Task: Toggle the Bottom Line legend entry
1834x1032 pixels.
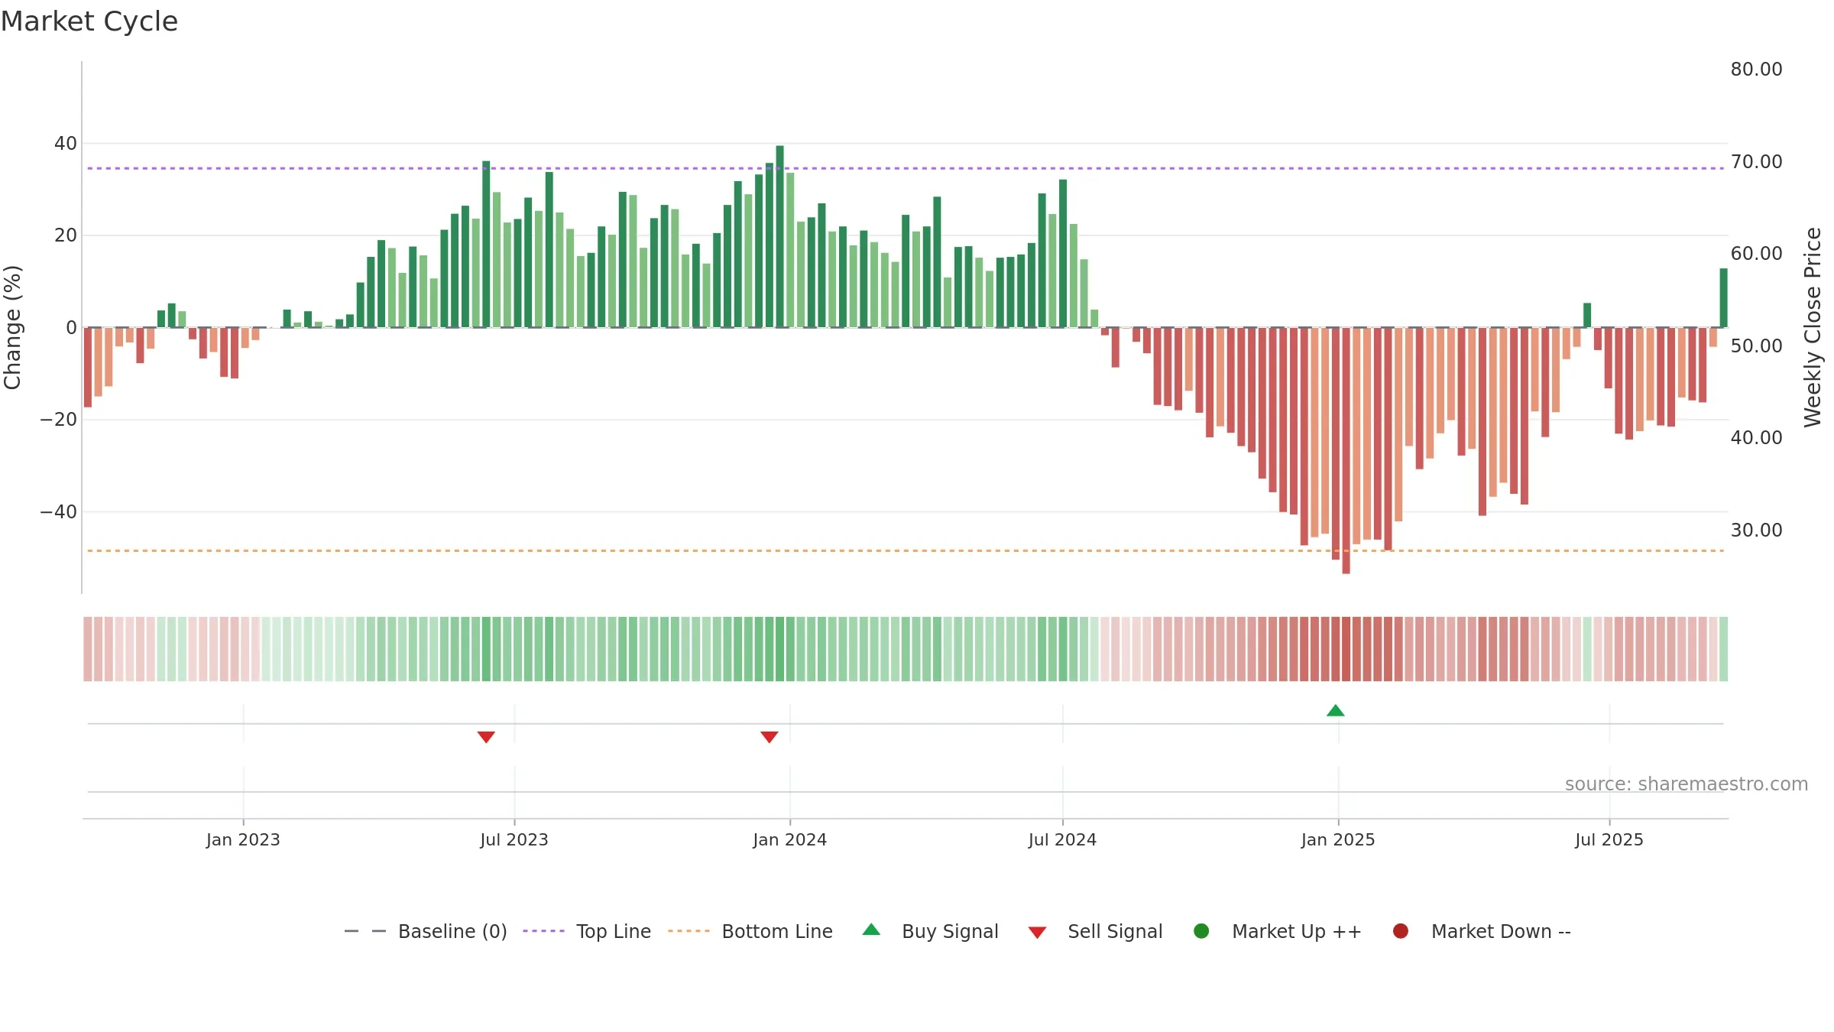Action: click(750, 931)
